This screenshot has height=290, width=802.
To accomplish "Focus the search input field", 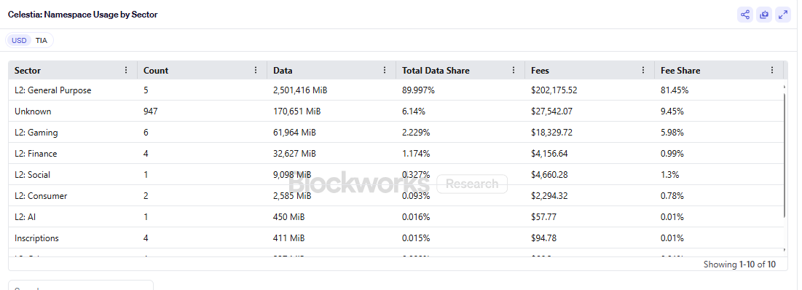I will [x=81, y=286].
